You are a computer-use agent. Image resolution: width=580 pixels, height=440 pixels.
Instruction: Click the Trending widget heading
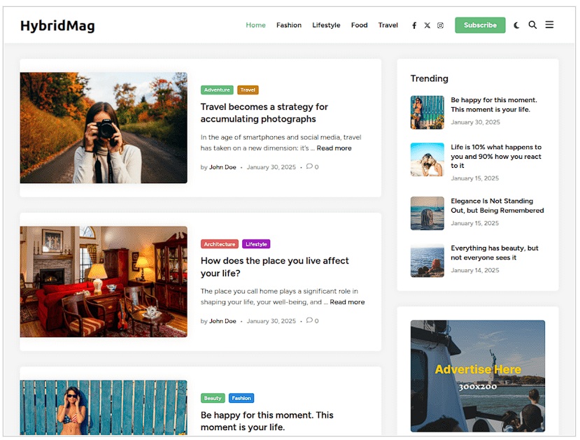(429, 78)
